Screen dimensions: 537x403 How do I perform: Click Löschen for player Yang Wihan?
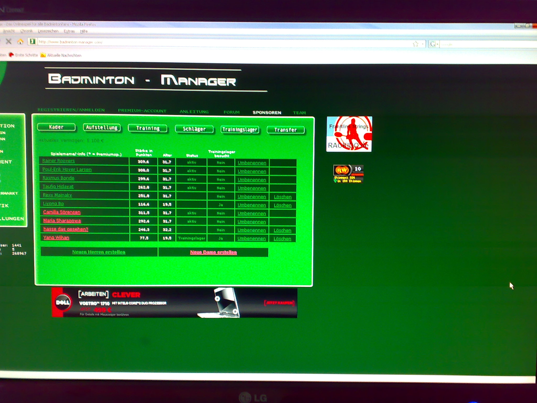point(282,239)
